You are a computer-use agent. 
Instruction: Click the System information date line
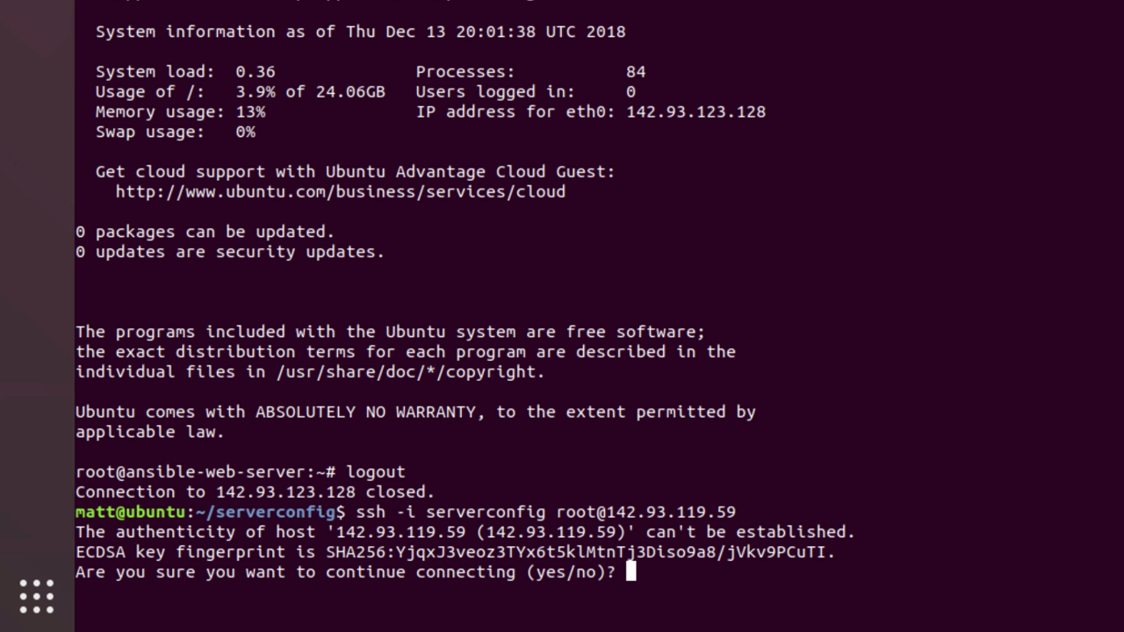360,32
